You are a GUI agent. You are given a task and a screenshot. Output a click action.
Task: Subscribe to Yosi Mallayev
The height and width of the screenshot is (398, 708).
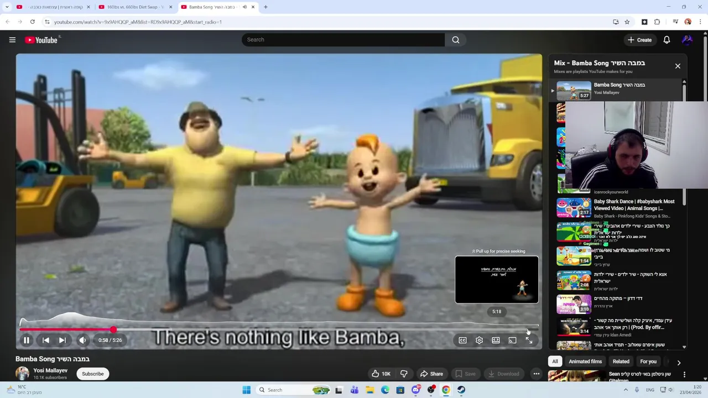(93, 374)
